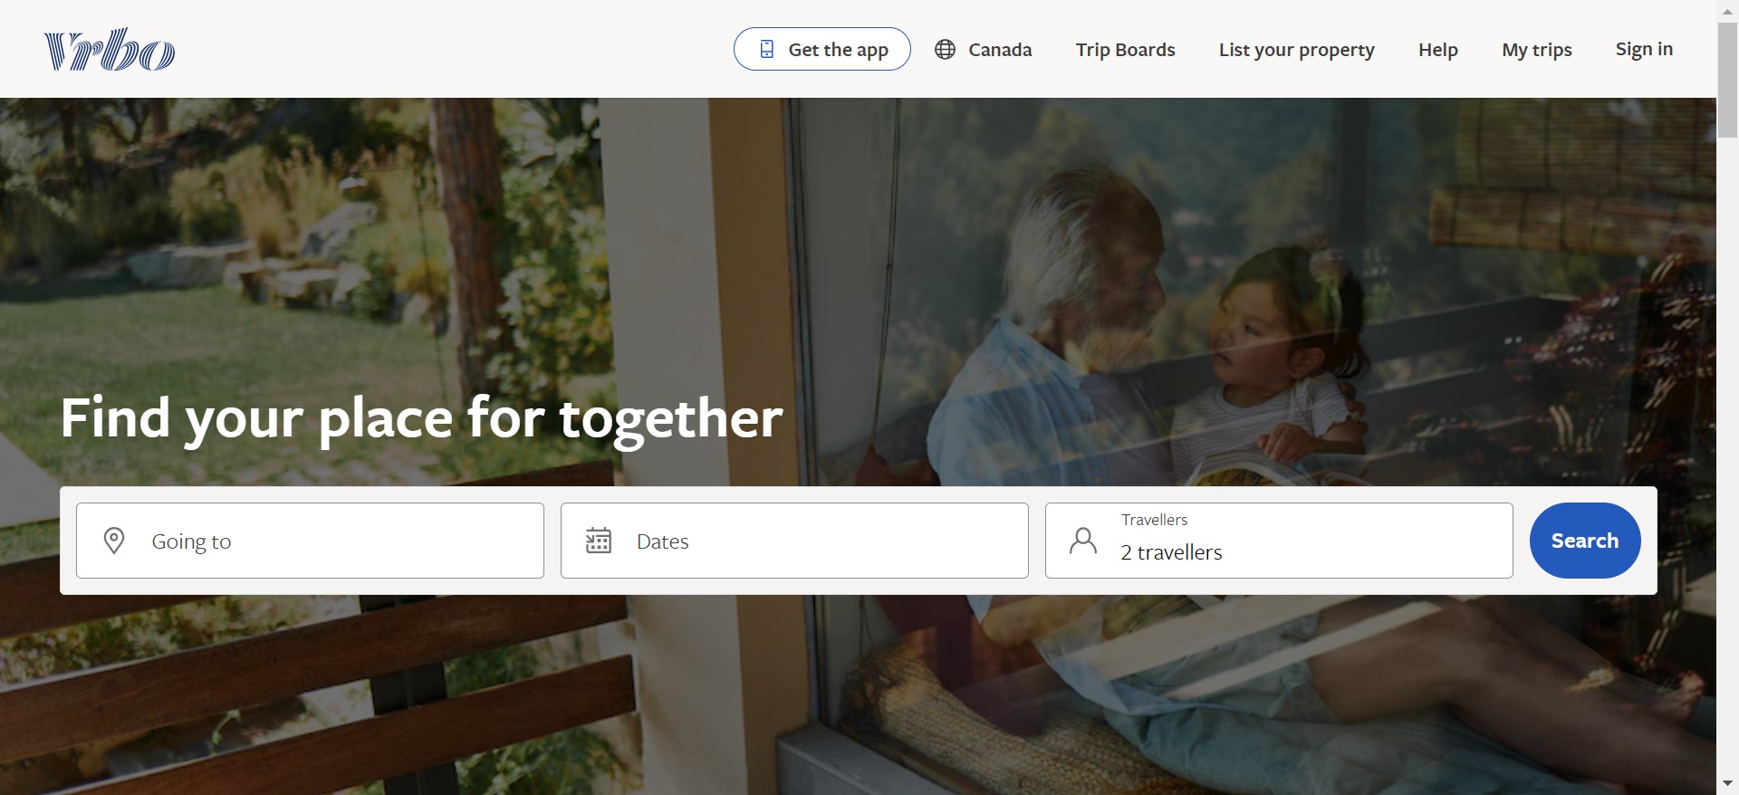This screenshot has height=795, width=1739.
Task: Click the Get the app button
Action: (x=822, y=49)
